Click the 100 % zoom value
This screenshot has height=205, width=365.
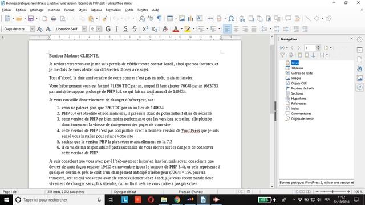point(358,192)
